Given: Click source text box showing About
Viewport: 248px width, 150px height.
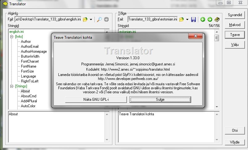Looking at the screenshot, I should tap(57, 127).
